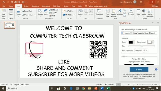Start Slide Show from status bar
The width and height of the screenshot is (161, 91).
tap(134, 85)
